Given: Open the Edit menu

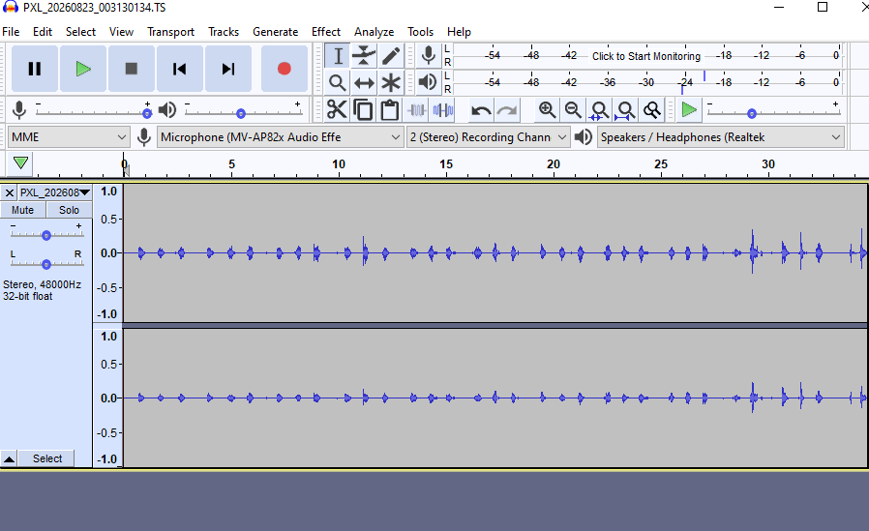Looking at the screenshot, I should click(x=43, y=32).
